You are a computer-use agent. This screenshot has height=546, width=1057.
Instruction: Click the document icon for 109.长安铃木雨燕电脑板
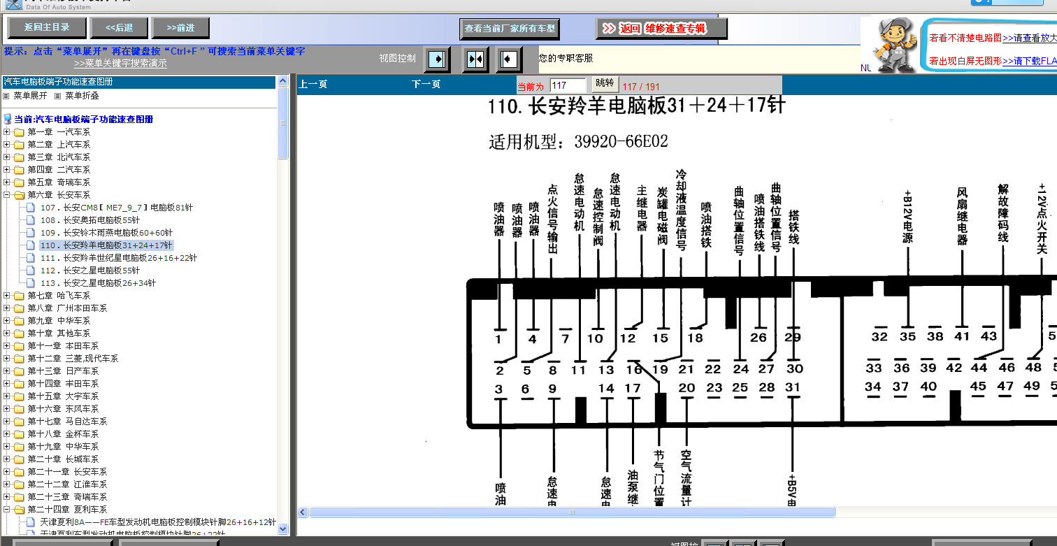click(x=31, y=233)
